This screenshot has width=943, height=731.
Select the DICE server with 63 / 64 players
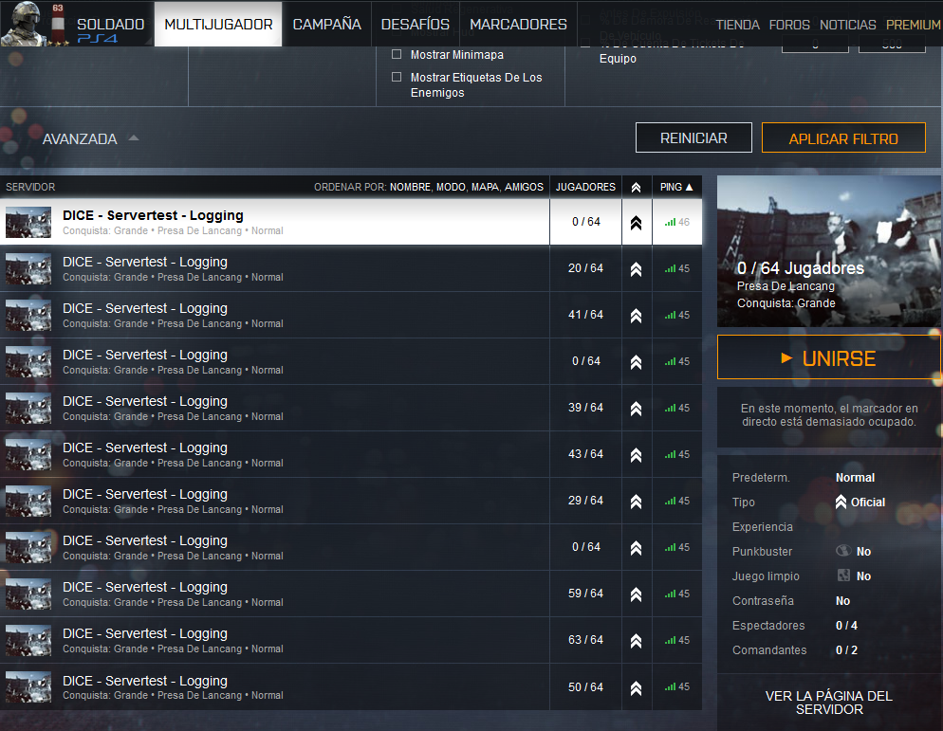click(x=351, y=640)
